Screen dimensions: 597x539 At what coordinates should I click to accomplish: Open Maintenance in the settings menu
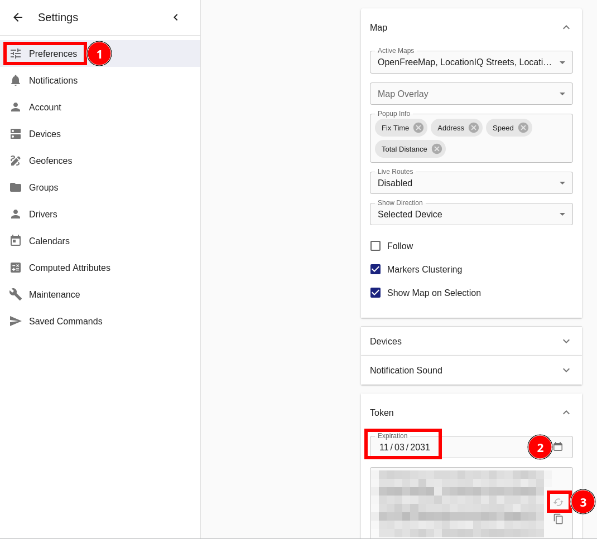[x=100, y=294]
